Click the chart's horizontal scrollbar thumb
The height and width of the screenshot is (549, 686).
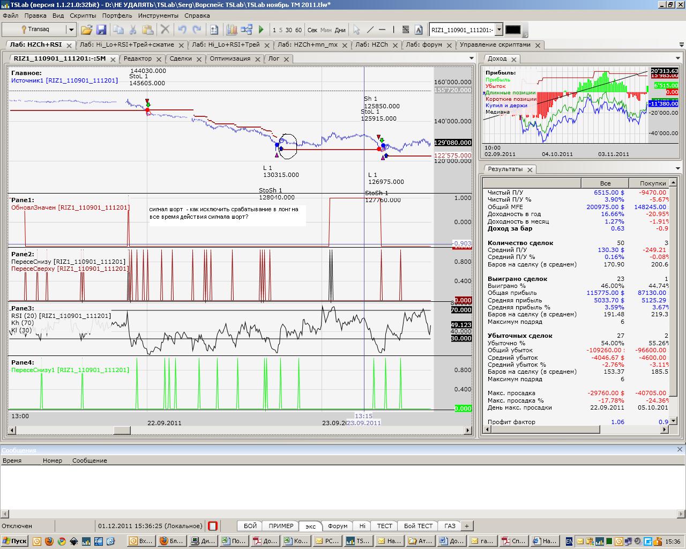point(122,430)
